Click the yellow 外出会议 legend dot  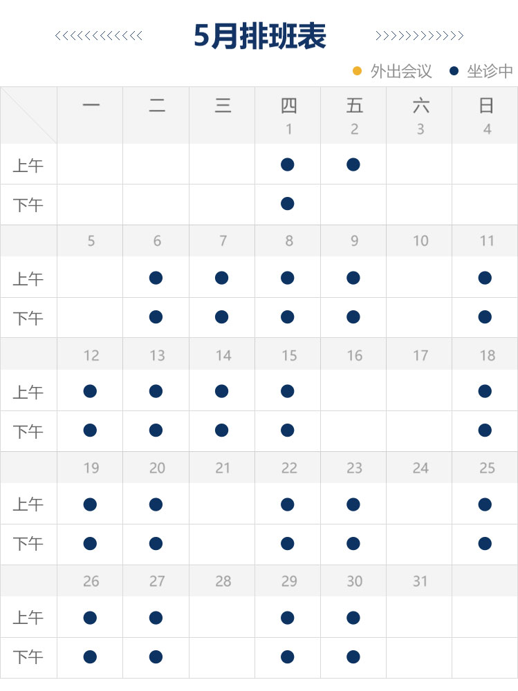coord(358,70)
